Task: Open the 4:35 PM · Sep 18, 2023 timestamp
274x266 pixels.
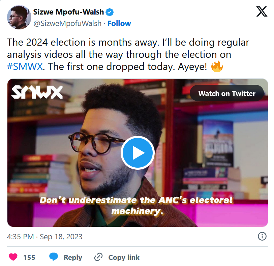Action: [x=44, y=237]
